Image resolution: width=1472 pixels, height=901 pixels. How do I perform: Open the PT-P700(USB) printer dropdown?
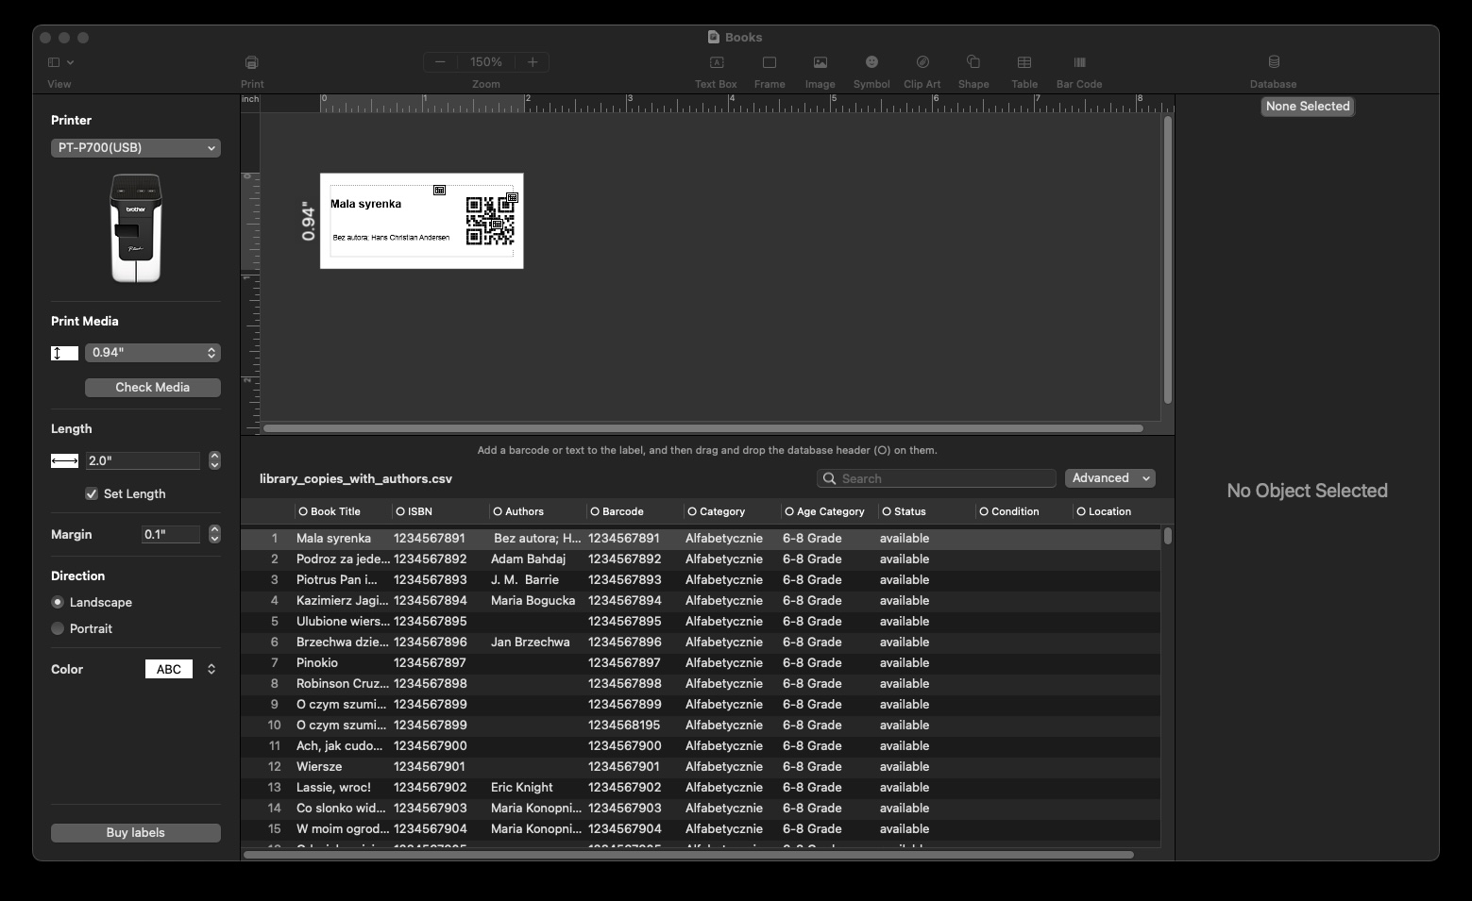136,147
